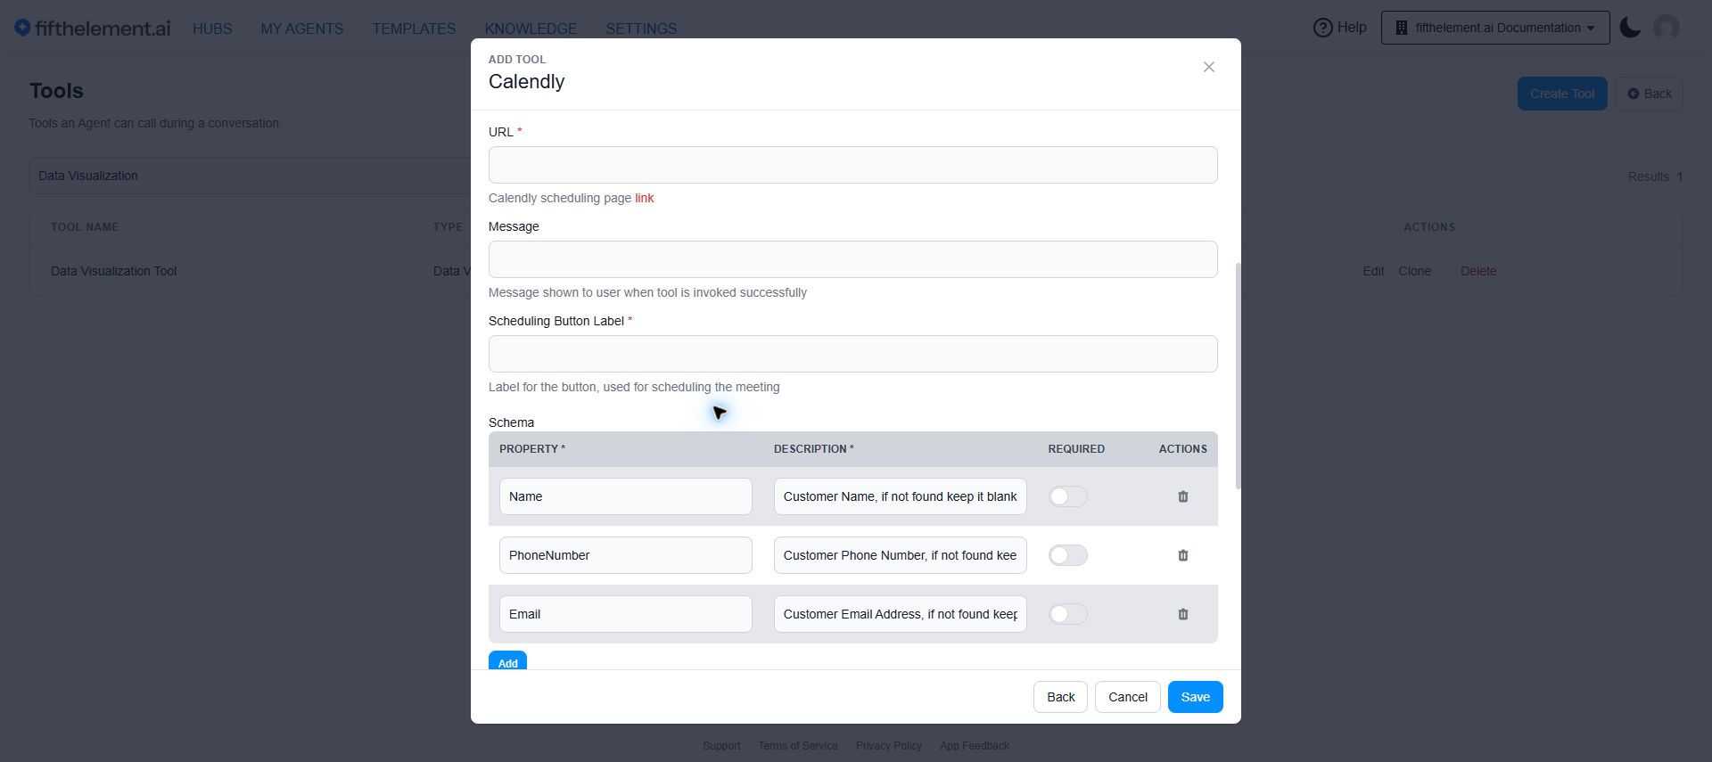Click the Create Tool button
The width and height of the screenshot is (1712, 762).
1562,94
